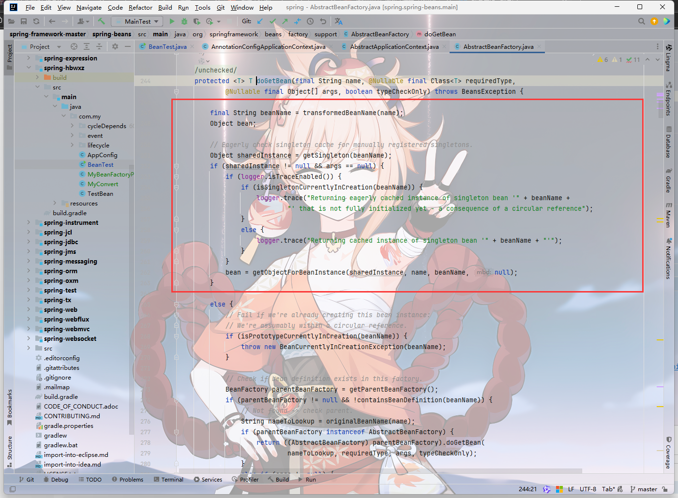678x498 pixels.
Task: Click Expand All in Project panel
Action: 87,46
